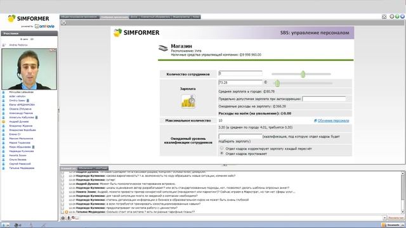Screen dimensions: 406x228
Task: Click the fullscreen expand icon at top right
Action: [x=384, y=16]
